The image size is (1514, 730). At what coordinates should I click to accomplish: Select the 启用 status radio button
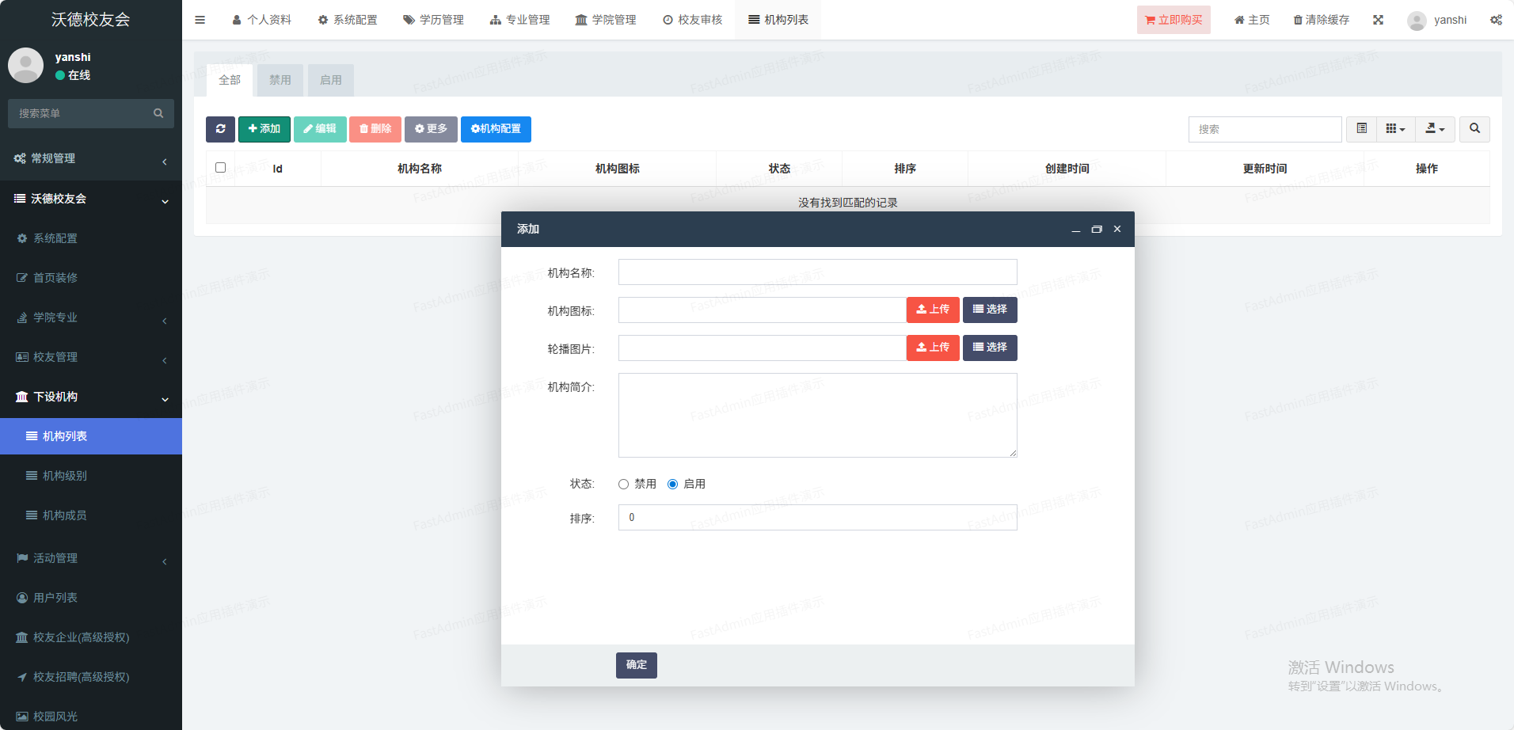tap(673, 484)
